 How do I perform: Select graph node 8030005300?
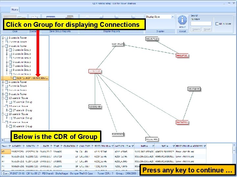point(118,134)
